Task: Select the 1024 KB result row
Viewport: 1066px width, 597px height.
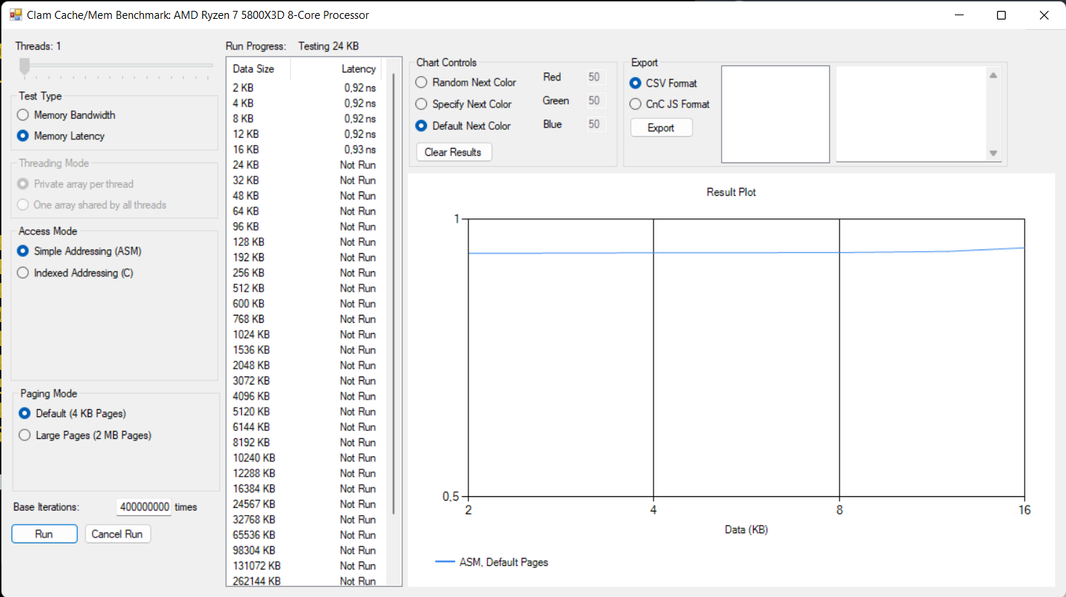Action: point(305,334)
